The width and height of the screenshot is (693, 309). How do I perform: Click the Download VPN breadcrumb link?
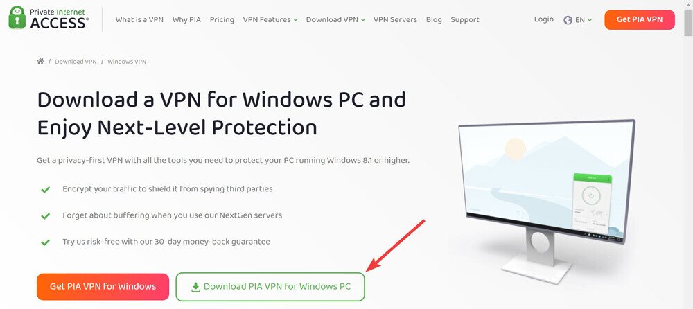pyautogui.click(x=76, y=62)
